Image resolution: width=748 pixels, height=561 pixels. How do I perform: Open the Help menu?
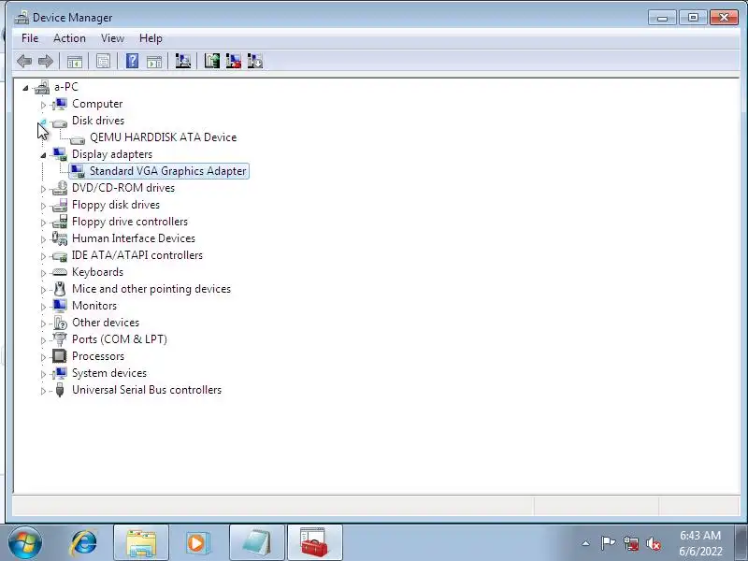[x=151, y=38]
